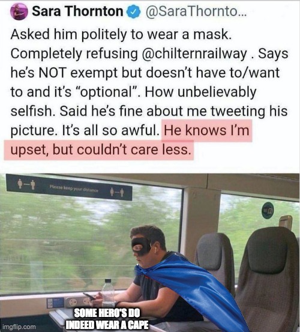Open the @chilternrailway mention
This screenshot has width=300, height=332.
pyautogui.click(x=194, y=53)
